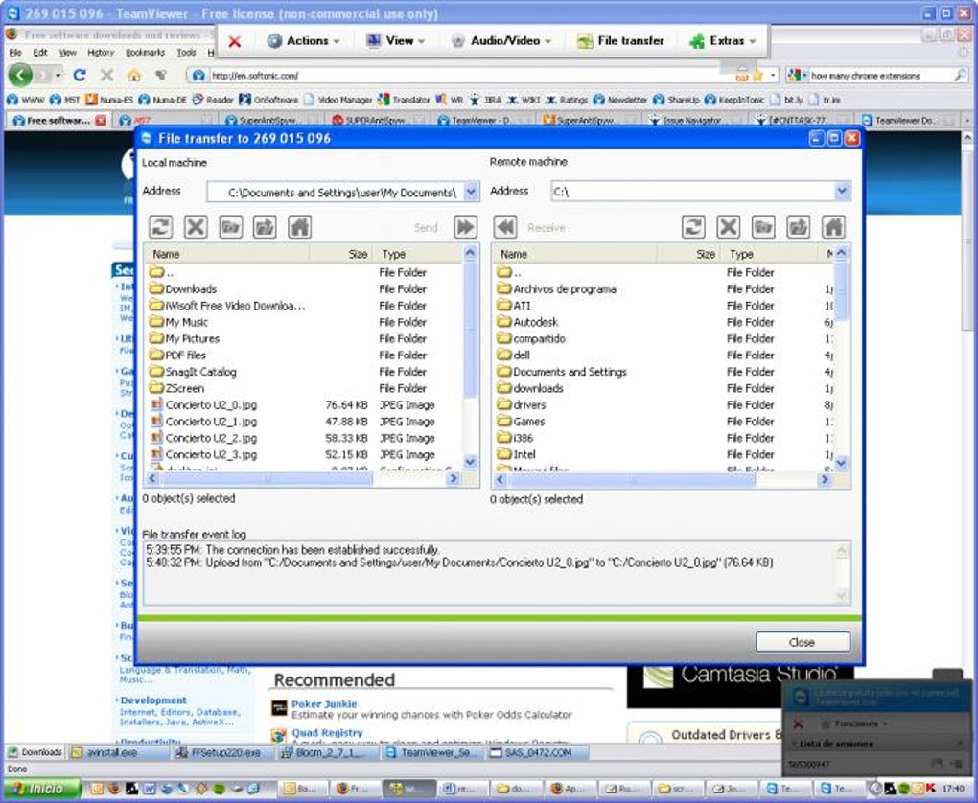This screenshot has width=978, height=803.
Task: Open the Quad Registry link
Action: 327,732
